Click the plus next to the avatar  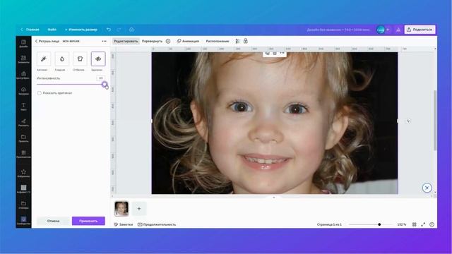click(388, 30)
